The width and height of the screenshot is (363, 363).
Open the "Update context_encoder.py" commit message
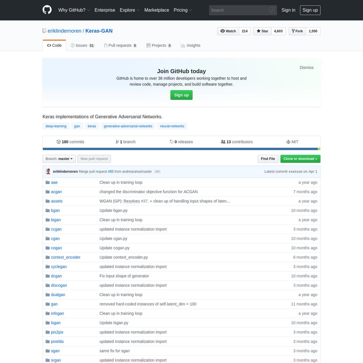coord(124,257)
